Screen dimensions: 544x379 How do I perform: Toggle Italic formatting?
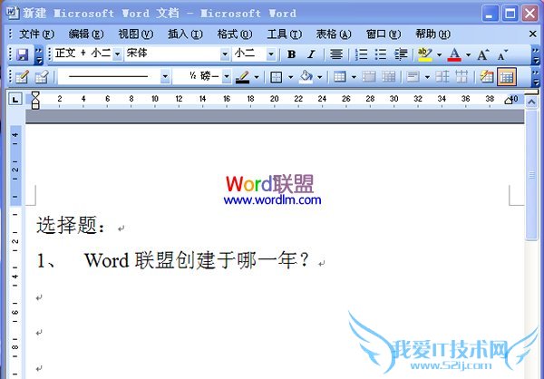311,54
